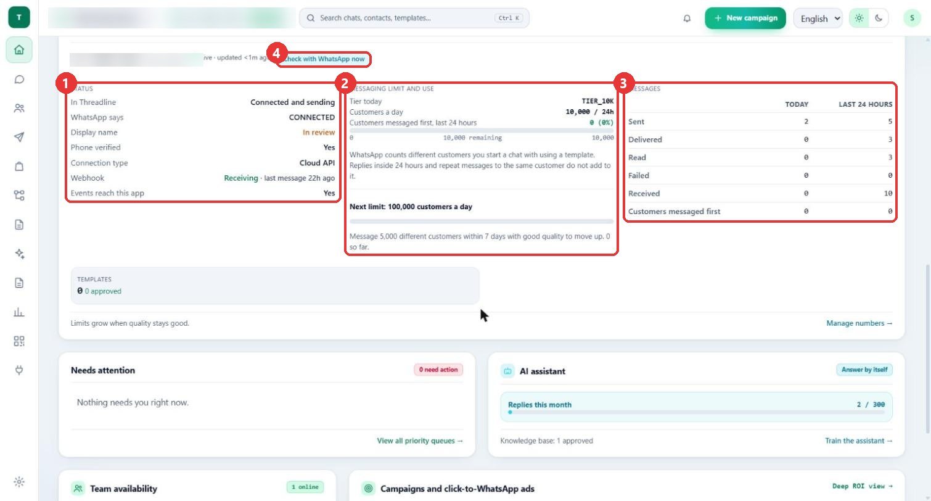Open the sparkle AI icon in sidebar
Viewport: 931px width, 501px height.
(x=19, y=254)
